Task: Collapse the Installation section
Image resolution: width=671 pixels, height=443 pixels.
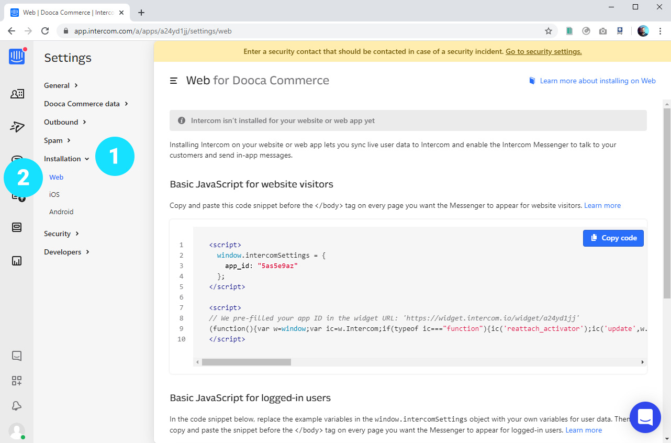Action: 66,159
